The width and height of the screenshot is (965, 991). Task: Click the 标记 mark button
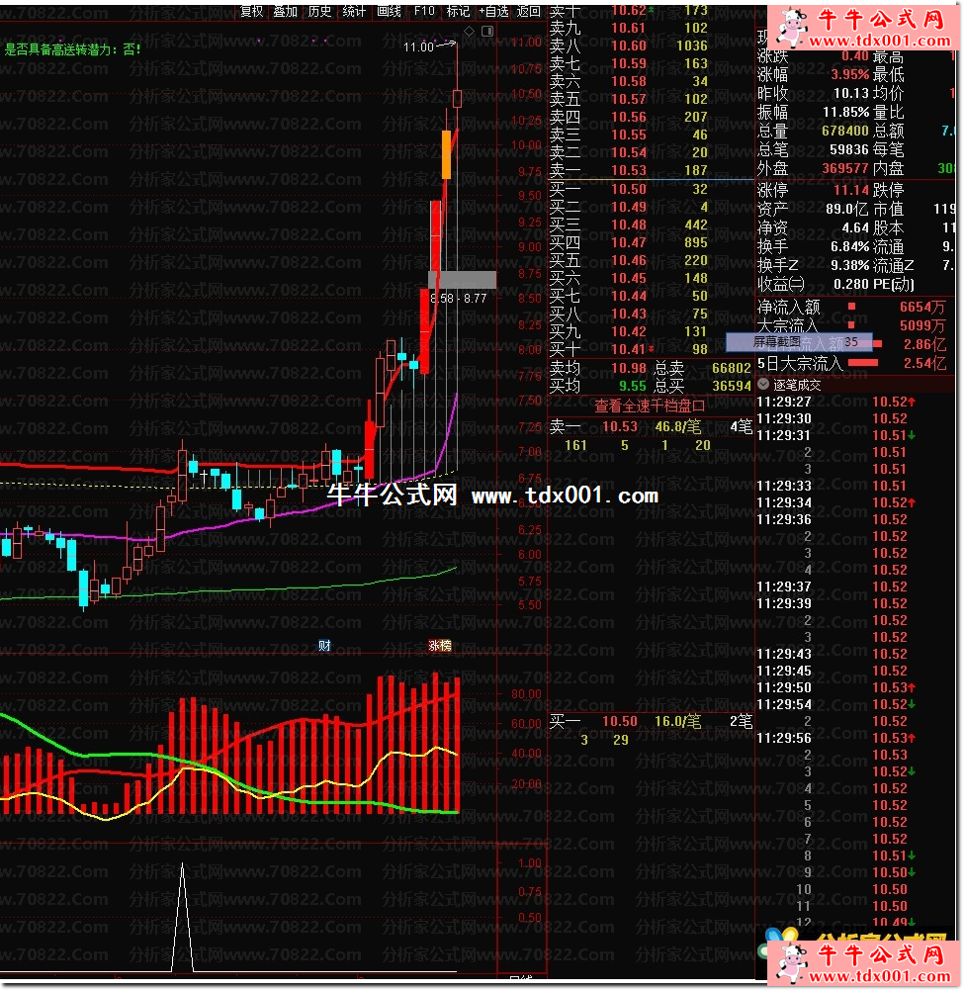458,11
